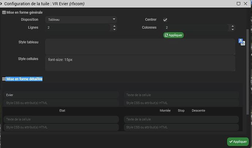Click the grid icon before Mise en forme détaillée

[4, 79]
